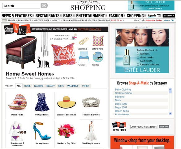Open the Furniture blue chair icon
Image resolution: width=181 pixels, height=149 pixels.
(x=84, y=57)
